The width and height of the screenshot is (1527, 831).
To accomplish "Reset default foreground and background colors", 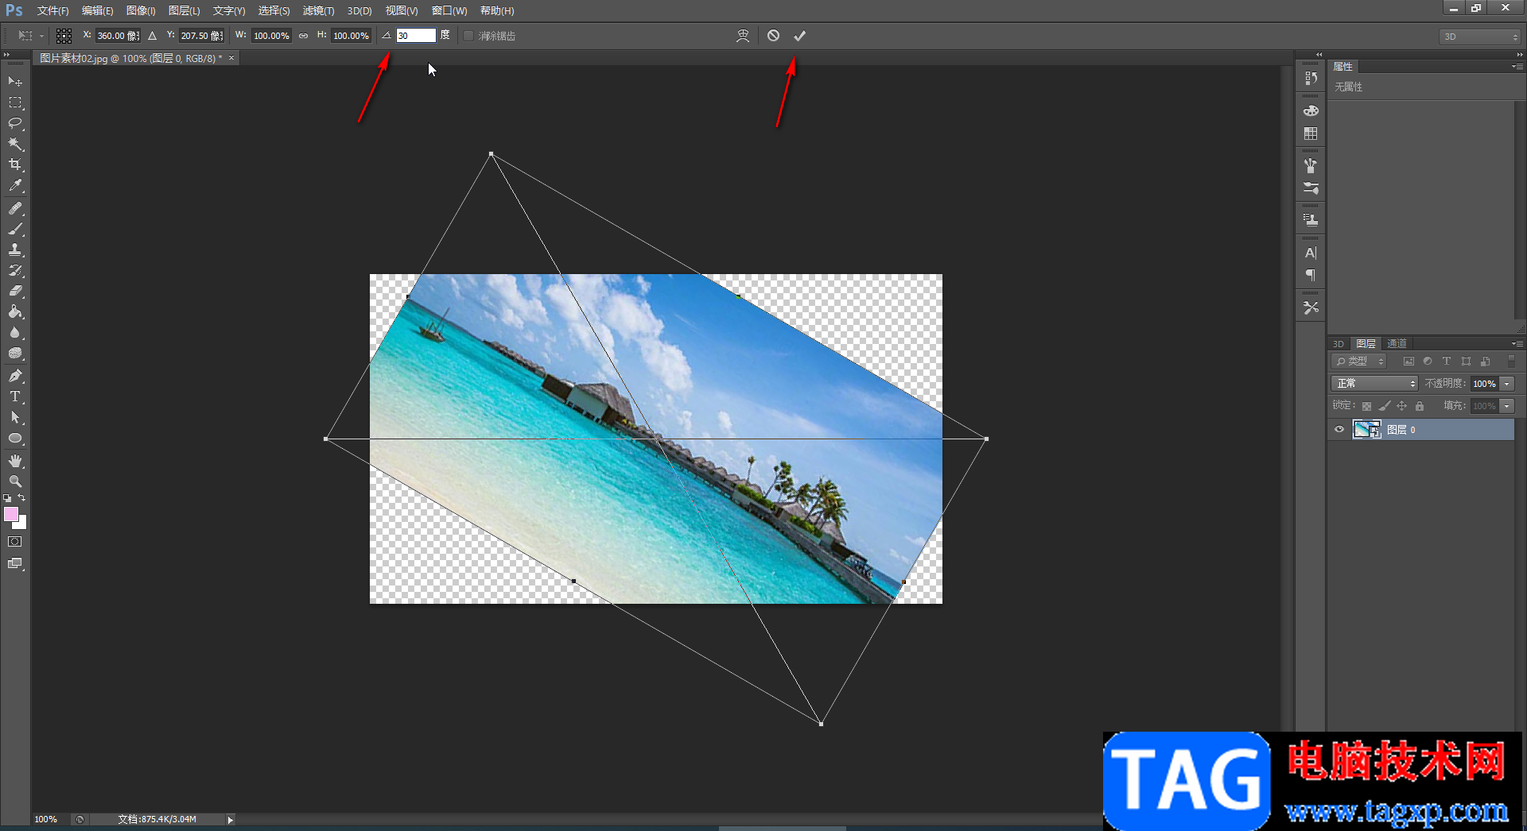I will (7, 498).
